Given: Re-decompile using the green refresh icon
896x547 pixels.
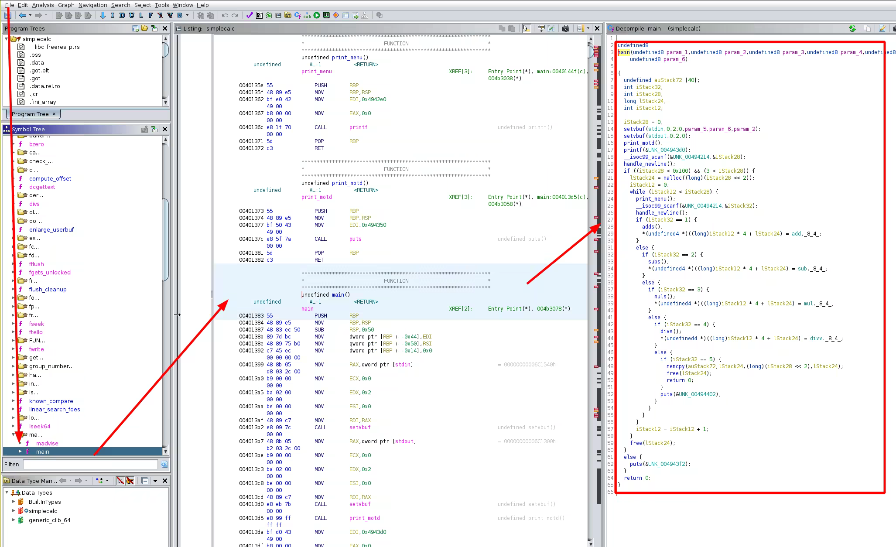Looking at the screenshot, I should coord(852,28).
